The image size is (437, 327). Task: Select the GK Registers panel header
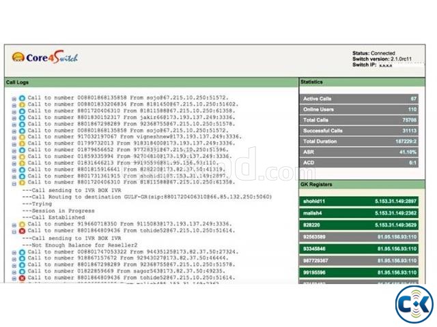point(362,185)
